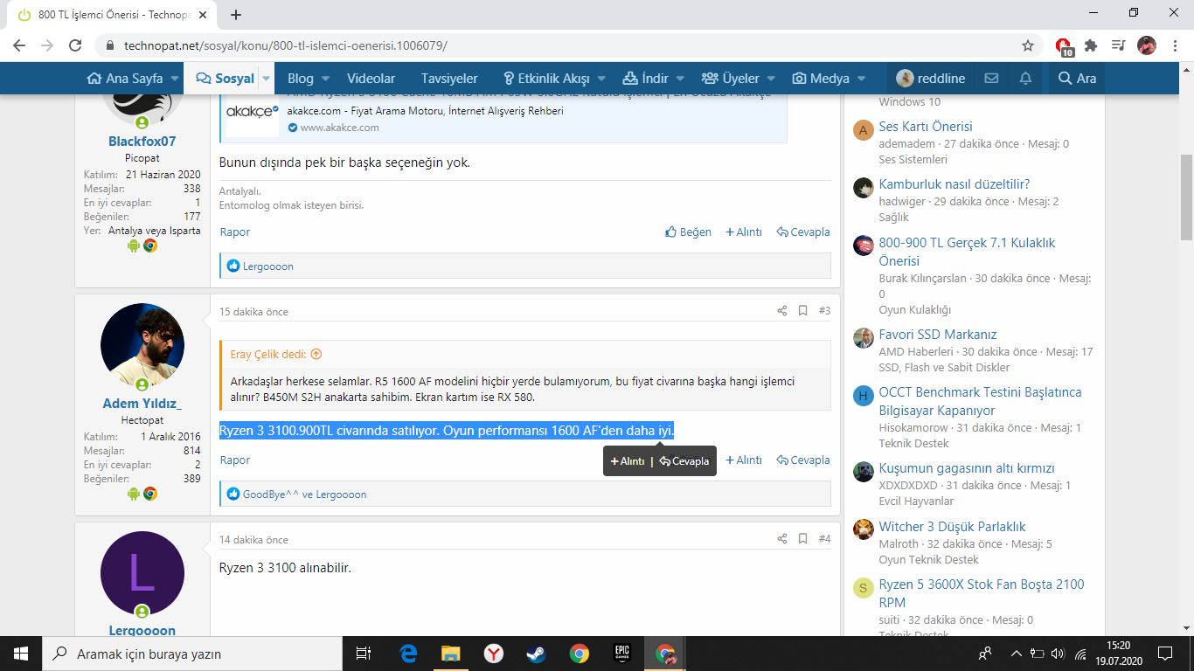
Task: Click the red extension icon with badge 10
Action: pos(1064,45)
